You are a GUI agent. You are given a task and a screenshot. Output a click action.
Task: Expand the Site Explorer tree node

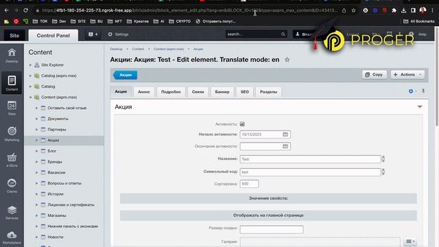(x=30, y=65)
